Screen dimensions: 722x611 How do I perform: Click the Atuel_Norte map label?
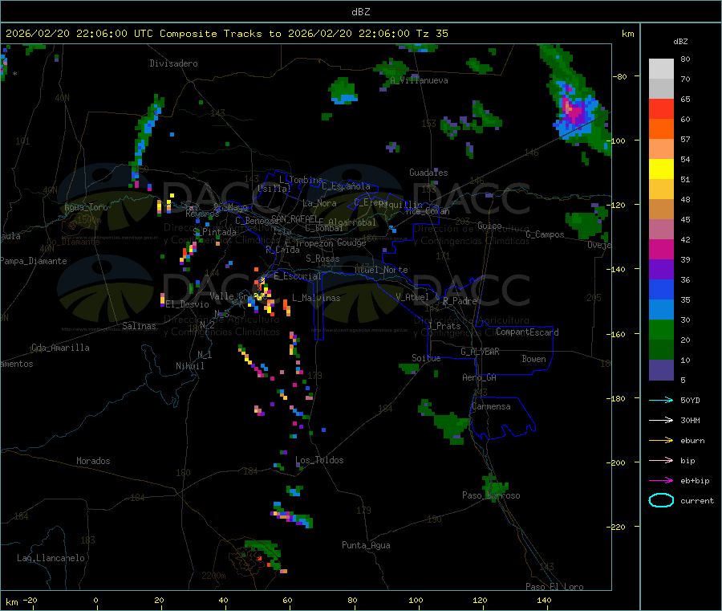click(x=381, y=270)
